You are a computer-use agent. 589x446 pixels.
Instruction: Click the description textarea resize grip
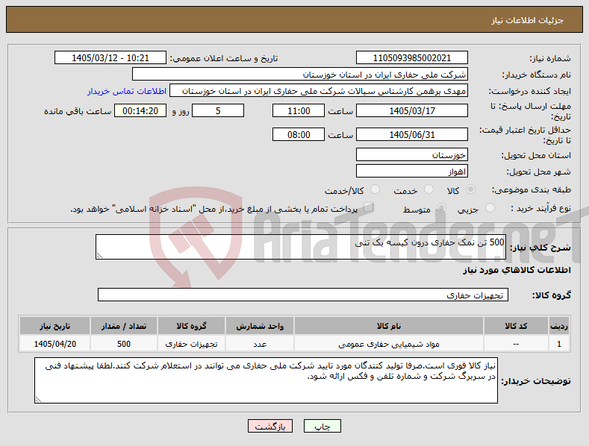(x=99, y=256)
